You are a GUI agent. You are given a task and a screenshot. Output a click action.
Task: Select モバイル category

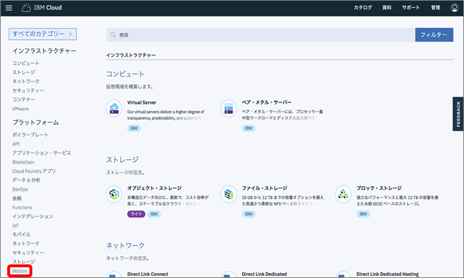[22, 234]
